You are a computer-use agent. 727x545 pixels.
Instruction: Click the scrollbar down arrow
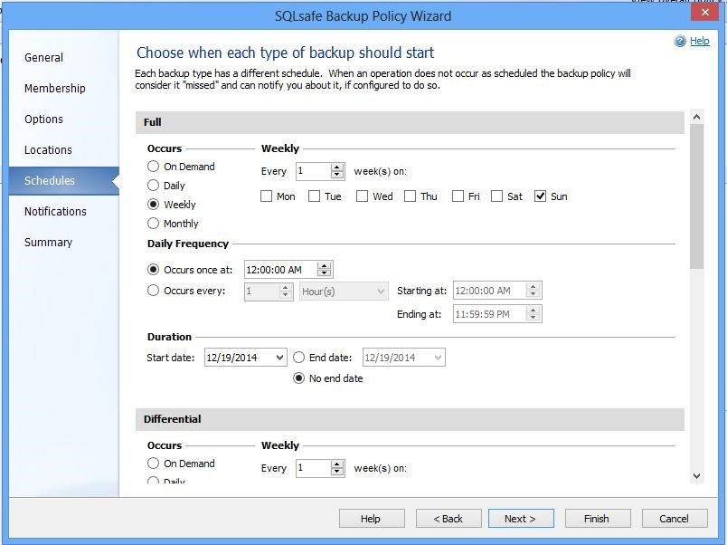(x=696, y=476)
